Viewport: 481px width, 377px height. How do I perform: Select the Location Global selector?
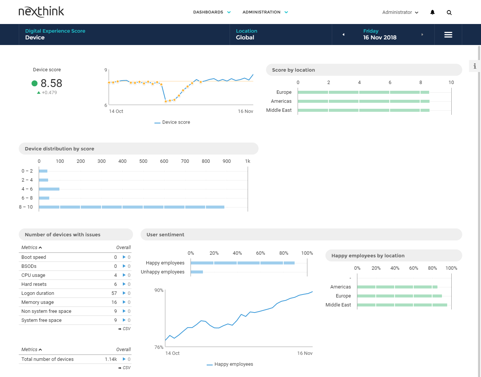[246, 35]
